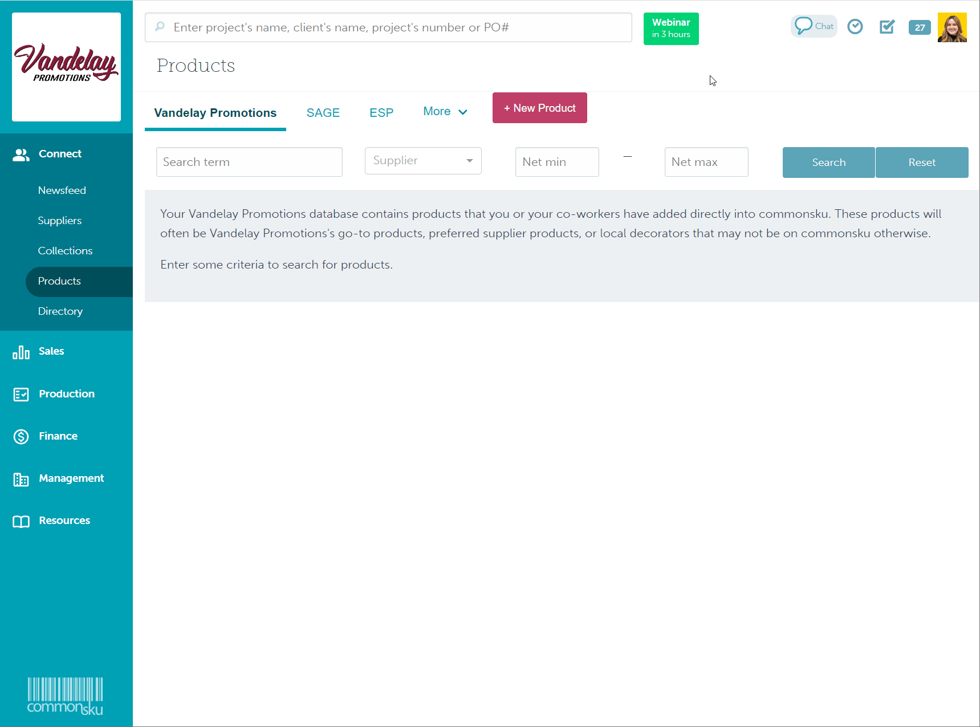
Task: Open the tasks checkbox-pencil icon
Action: pyautogui.click(x=887, y=27)
